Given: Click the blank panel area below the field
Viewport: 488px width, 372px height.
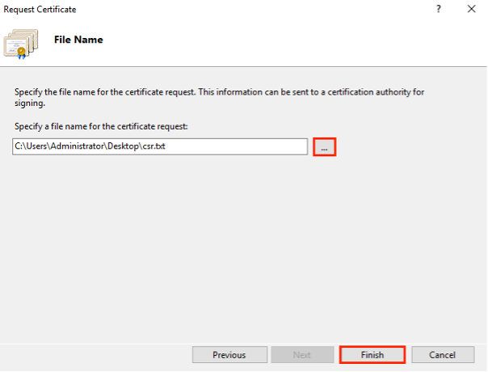Looking at the screenshot, I should click(242, 243).
